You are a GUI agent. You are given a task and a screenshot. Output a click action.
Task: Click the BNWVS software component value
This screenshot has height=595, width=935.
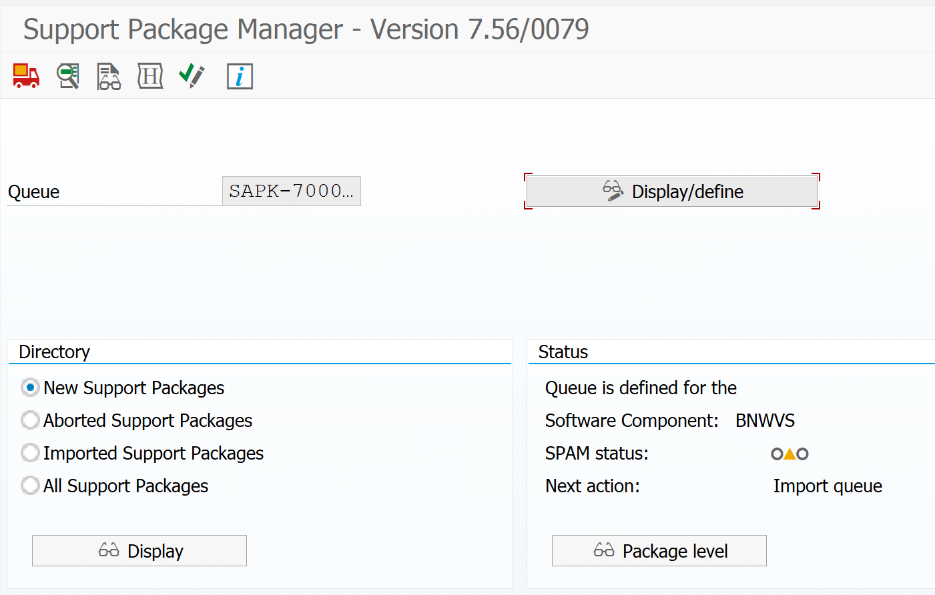click(765, 421)
